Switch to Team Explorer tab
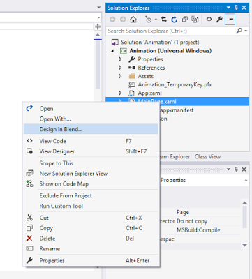The image size is (252, 279). tap(175, 157)
